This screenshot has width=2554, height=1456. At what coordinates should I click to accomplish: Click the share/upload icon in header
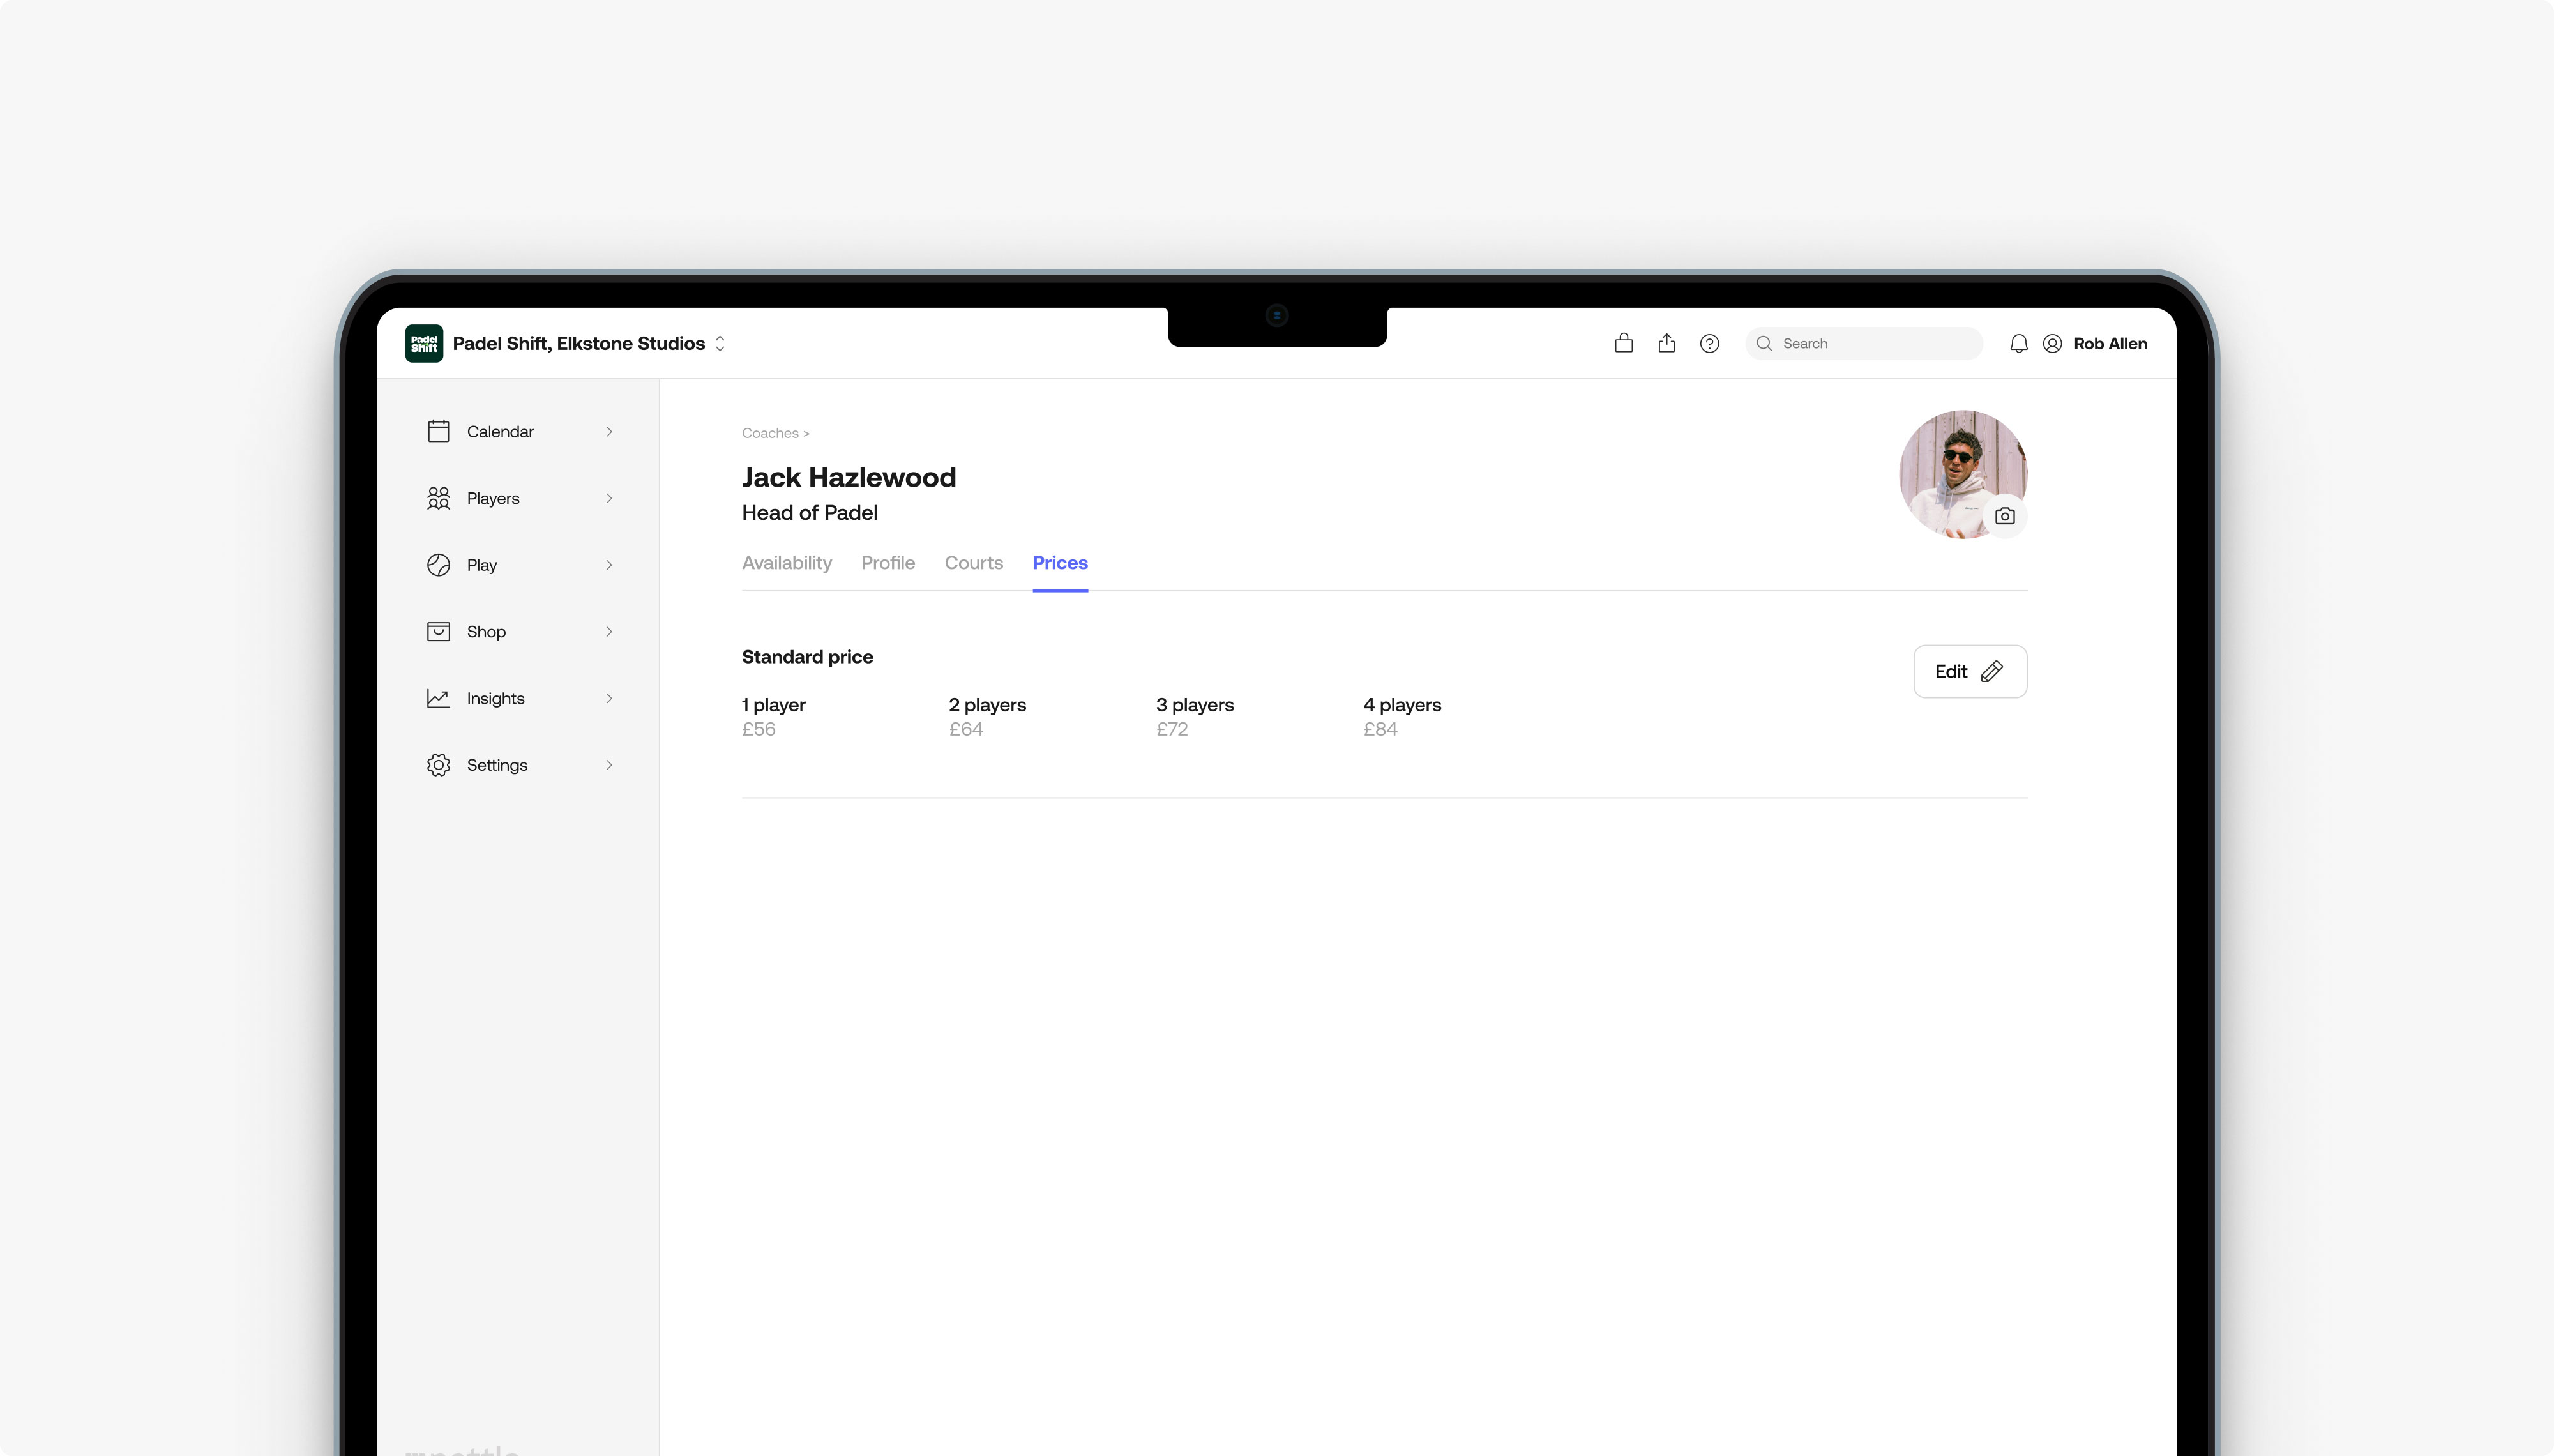pyautogui.click(x=1666, y=343)
